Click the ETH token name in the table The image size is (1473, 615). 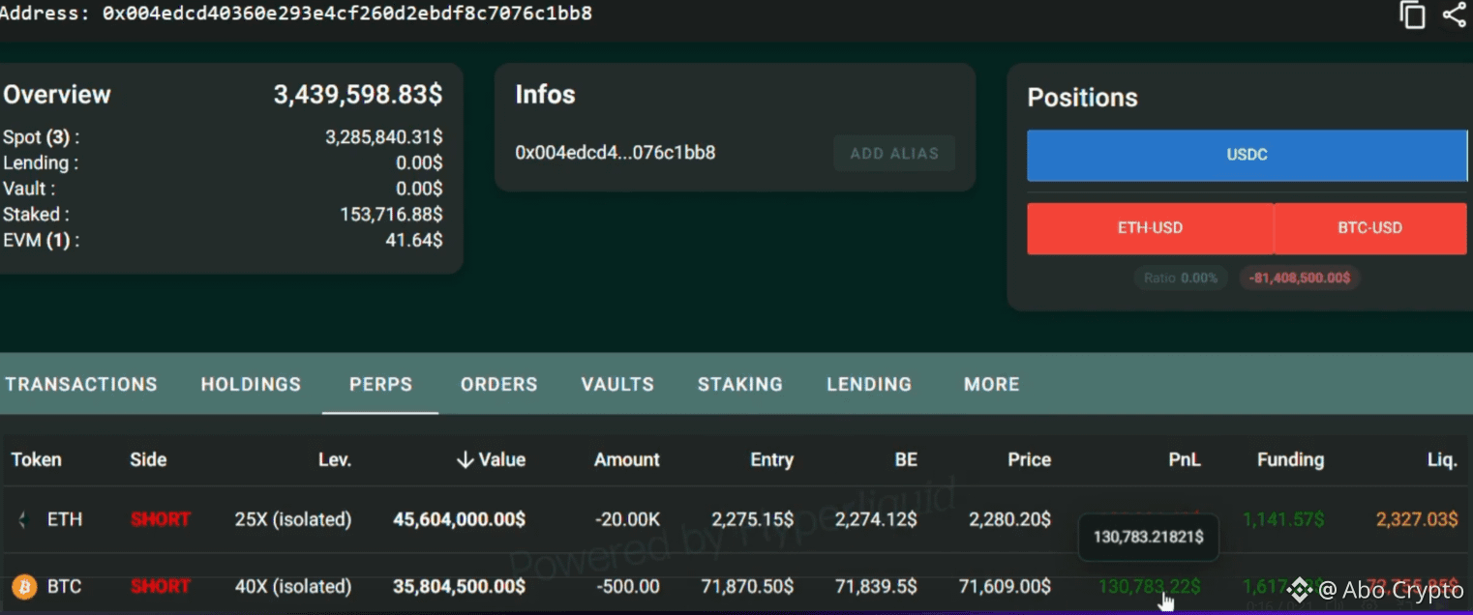point(65,519)
